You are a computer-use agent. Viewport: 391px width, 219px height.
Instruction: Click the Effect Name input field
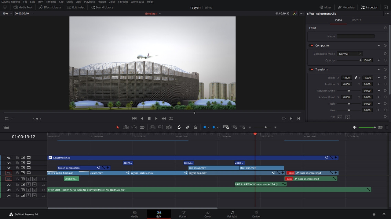356,36
